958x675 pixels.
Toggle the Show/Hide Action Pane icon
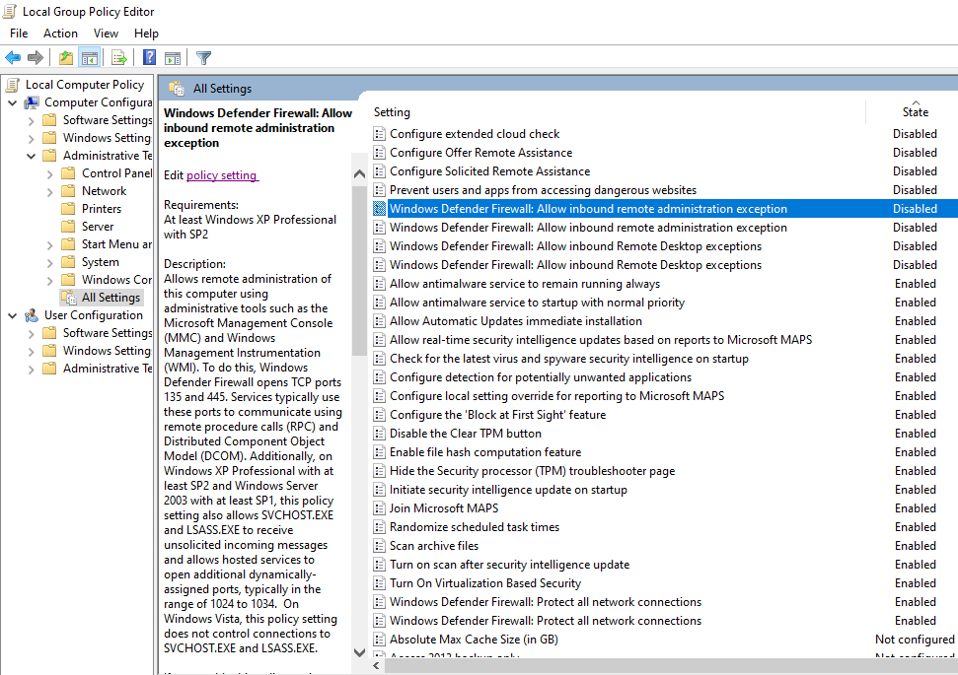pos(173,58)
